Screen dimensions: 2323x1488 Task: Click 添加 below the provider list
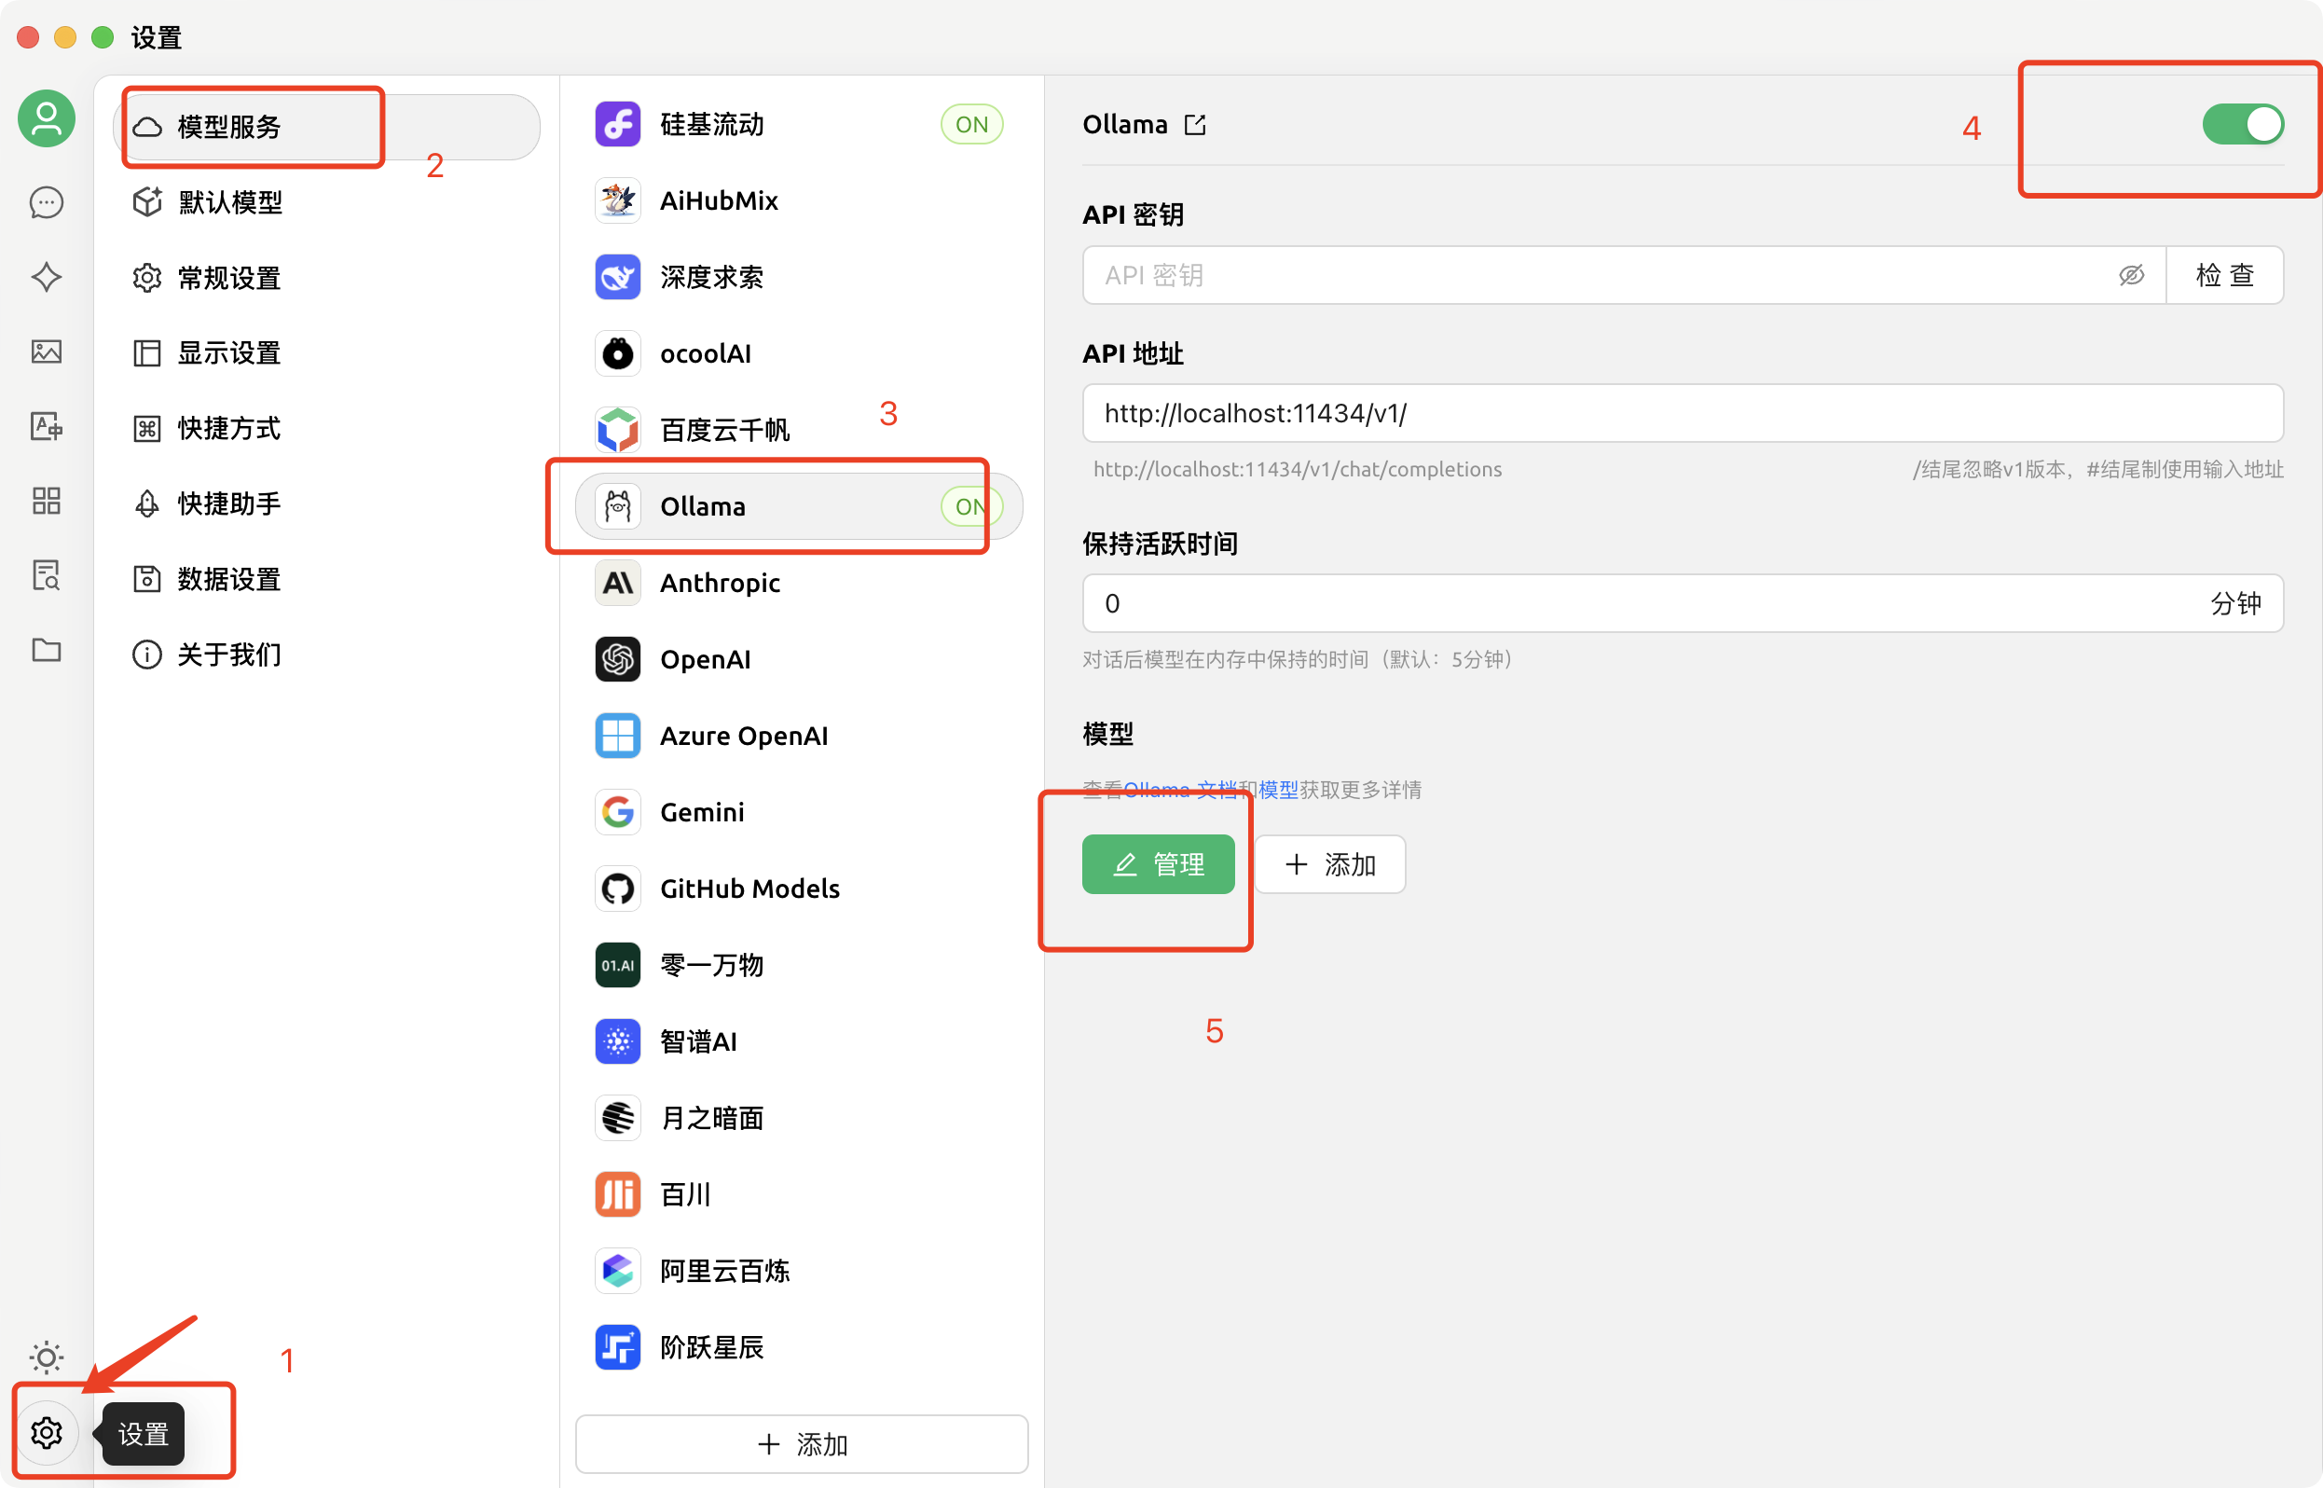802,1443
